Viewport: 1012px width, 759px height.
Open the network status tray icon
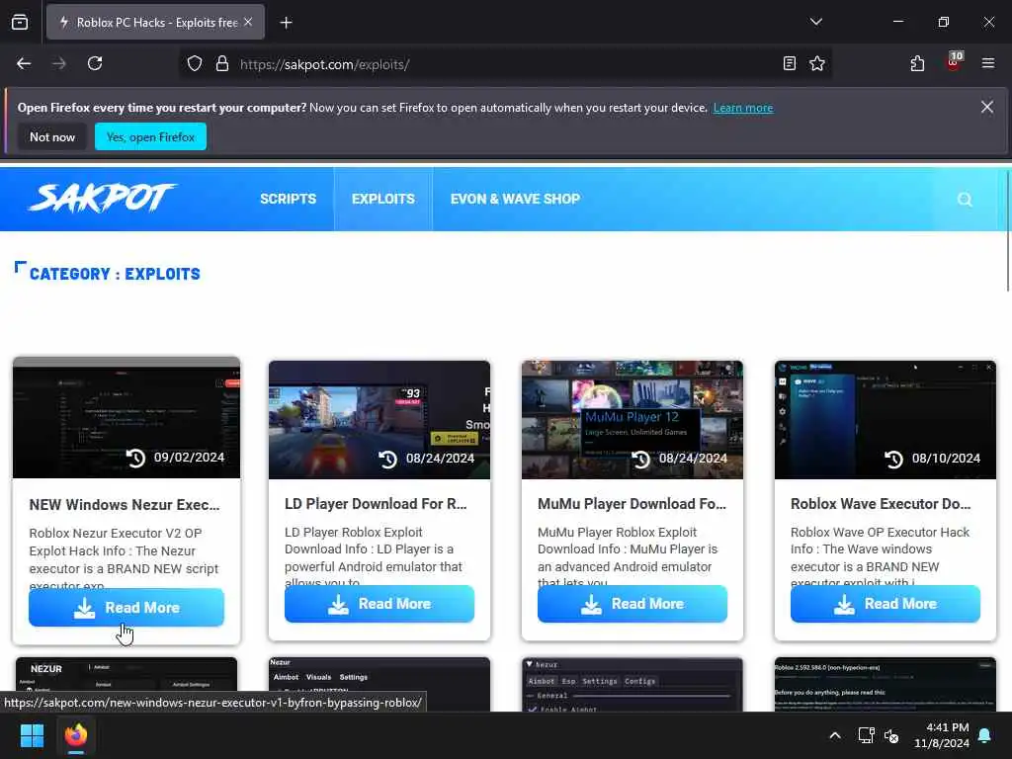pyautogui.click(x=866, y=735)
